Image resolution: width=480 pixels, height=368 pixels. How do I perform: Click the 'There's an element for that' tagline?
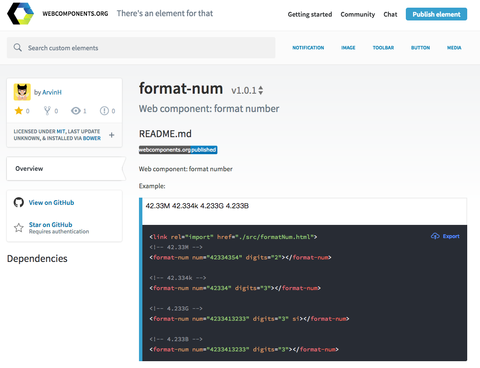pos(165,14)
